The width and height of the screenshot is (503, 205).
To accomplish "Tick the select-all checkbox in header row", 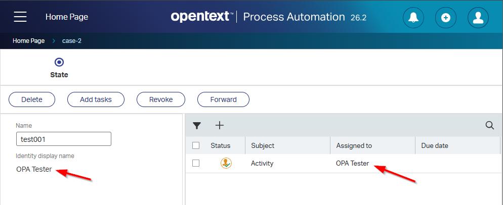I will click(x=196, y=145).
